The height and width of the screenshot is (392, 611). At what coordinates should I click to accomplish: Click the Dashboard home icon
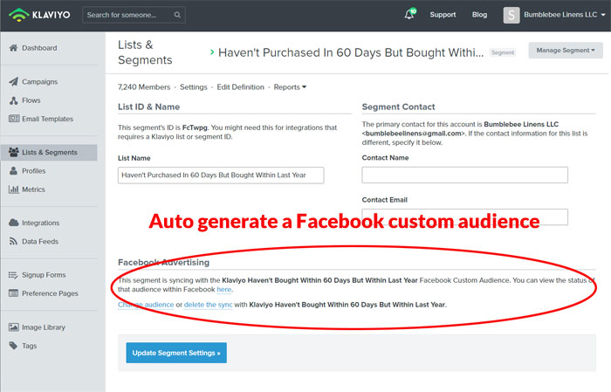click(x=13, y=48)
